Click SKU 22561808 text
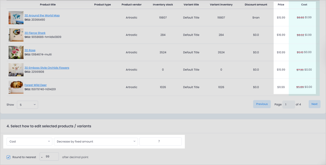Screen dimensions: 326x165 (x=34, y=72)
